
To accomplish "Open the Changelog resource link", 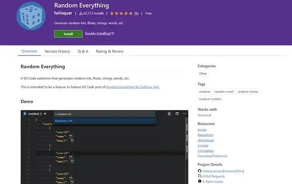I will (x=206, y=151).
